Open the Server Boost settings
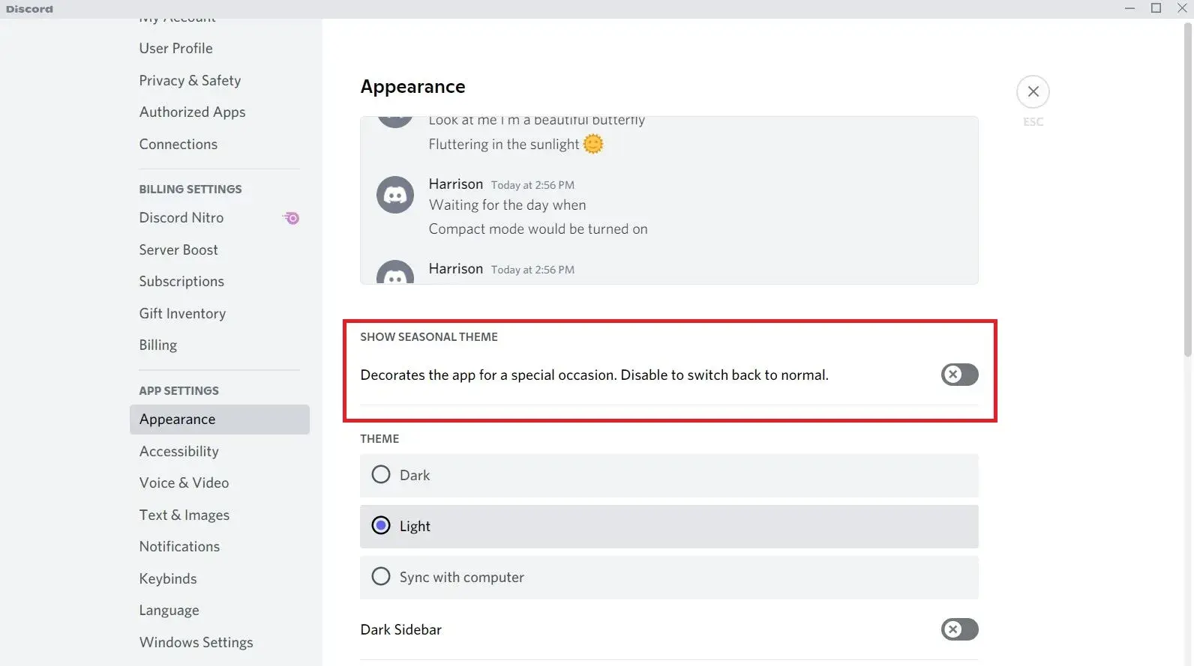 (178, 249)
